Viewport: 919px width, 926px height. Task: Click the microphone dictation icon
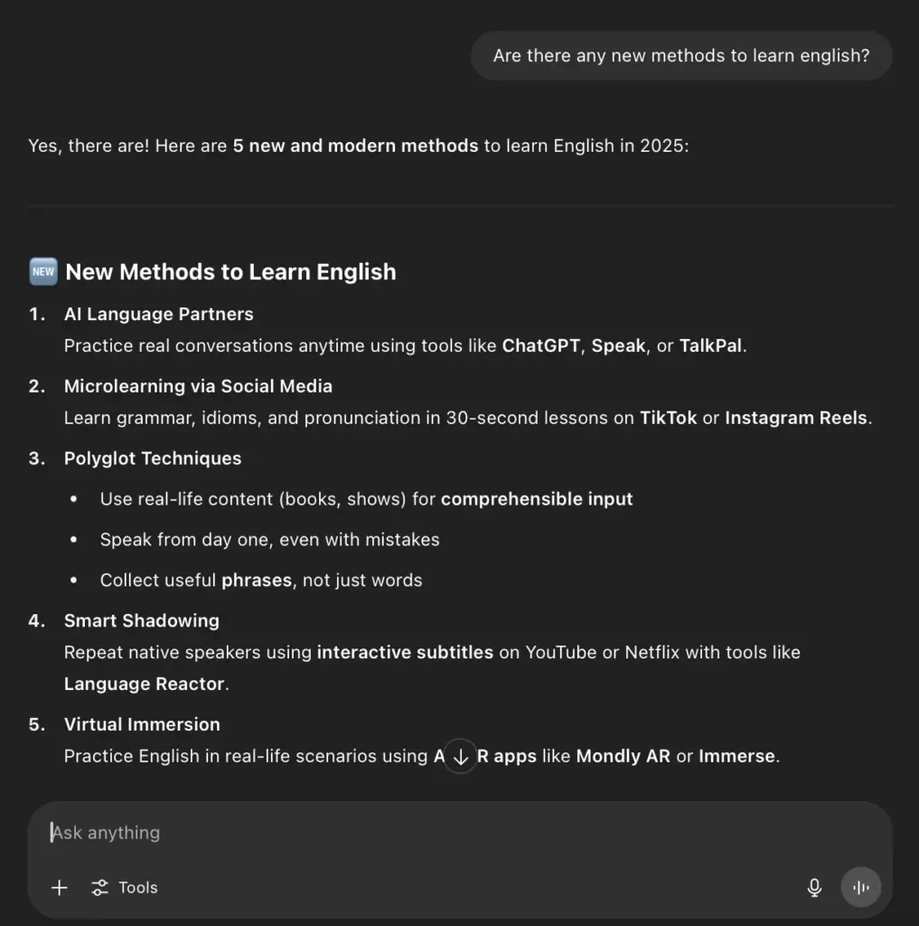tap(814, 887)
